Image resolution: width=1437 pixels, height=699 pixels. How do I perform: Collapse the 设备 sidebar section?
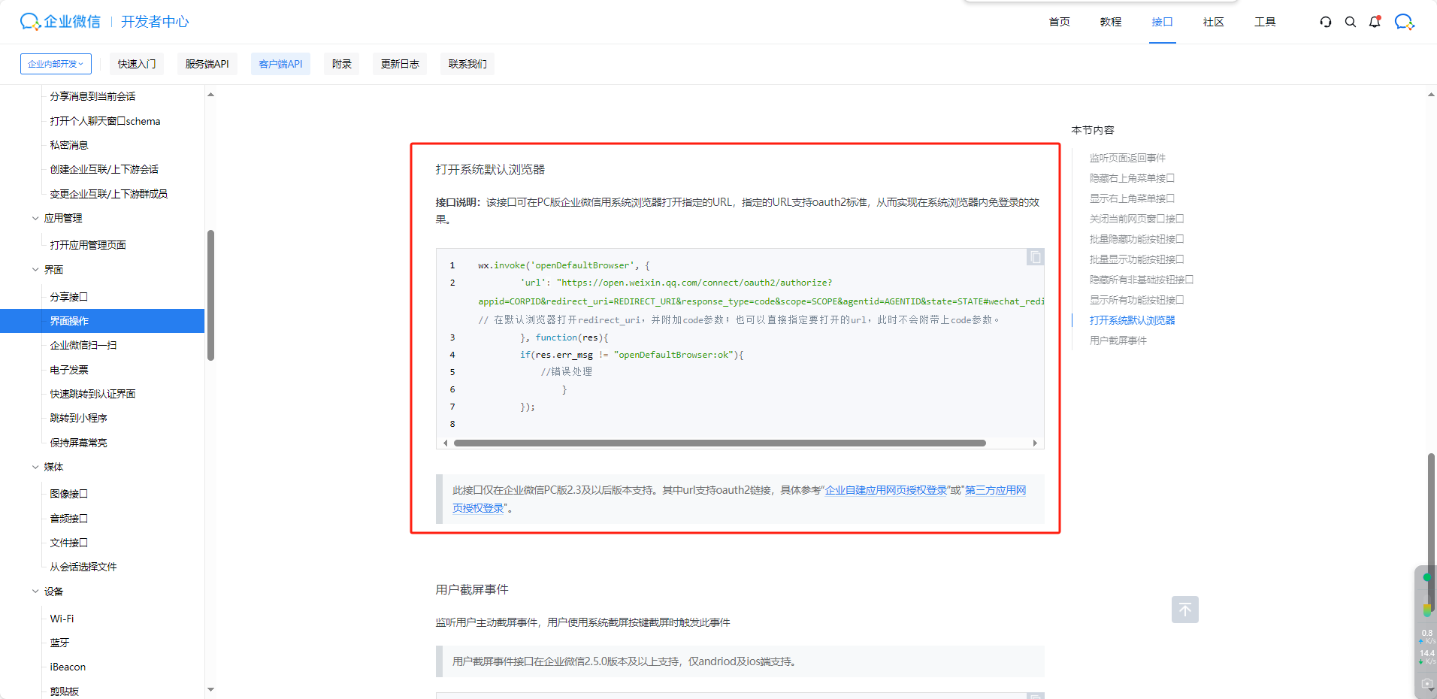(x=35, y=591)
